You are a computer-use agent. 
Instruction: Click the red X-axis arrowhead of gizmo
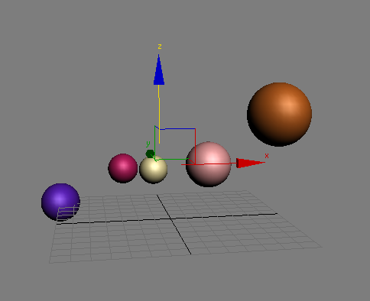pyautogui.click(x=250, y=163)
